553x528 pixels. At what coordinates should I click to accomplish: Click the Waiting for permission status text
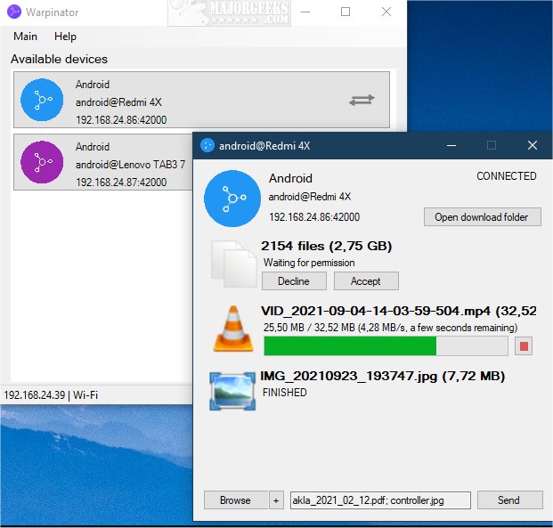point(309,263)
